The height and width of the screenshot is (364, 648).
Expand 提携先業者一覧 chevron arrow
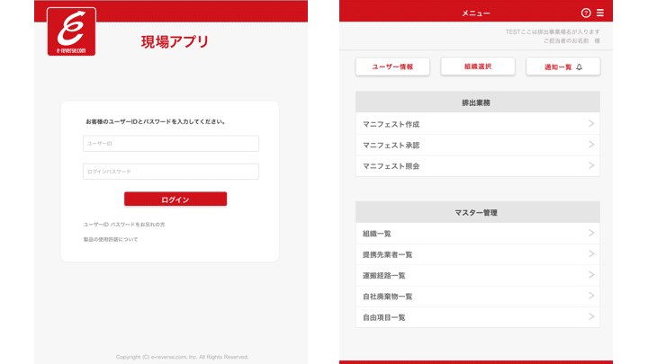pyautogui.click(x=591, y=254)
